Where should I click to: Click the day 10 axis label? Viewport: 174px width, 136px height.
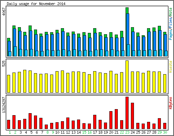click(57, 132)
